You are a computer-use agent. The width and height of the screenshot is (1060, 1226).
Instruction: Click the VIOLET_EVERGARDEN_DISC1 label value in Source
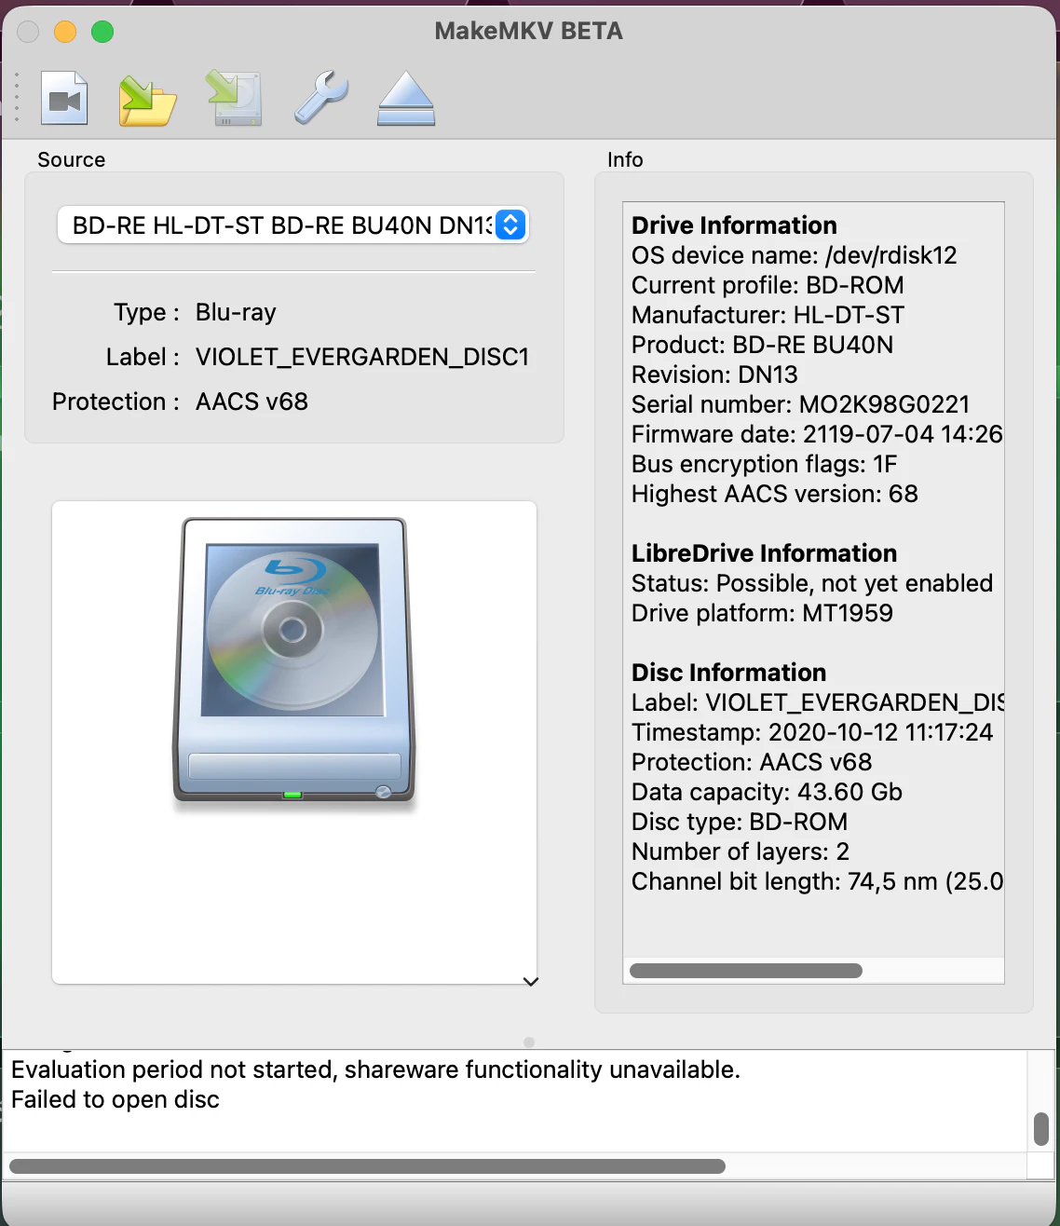click(362, 357)
